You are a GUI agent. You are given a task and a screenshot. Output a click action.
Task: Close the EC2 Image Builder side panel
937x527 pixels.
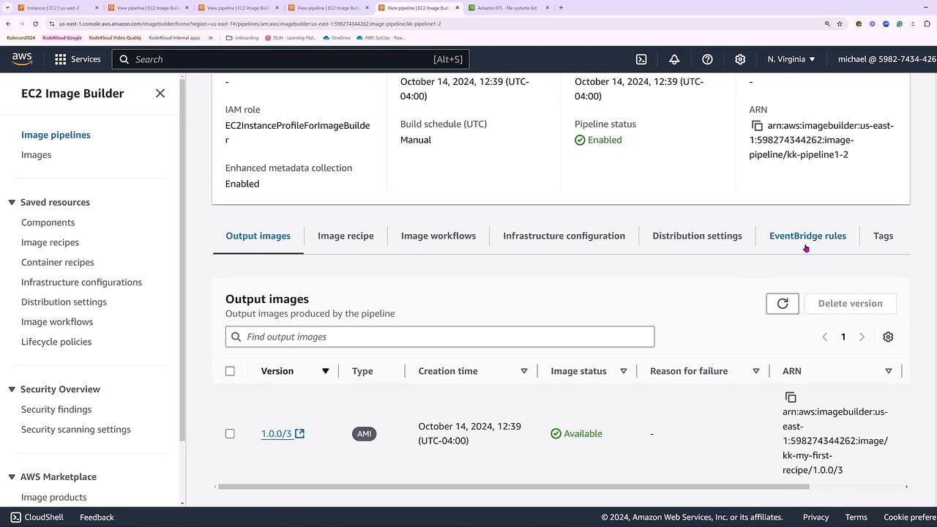[160, 93]
